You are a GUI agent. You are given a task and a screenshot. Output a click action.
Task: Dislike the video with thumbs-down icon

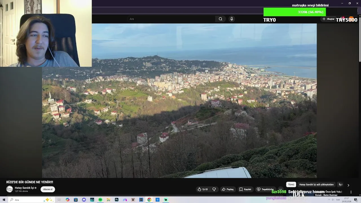click(214, 189)
